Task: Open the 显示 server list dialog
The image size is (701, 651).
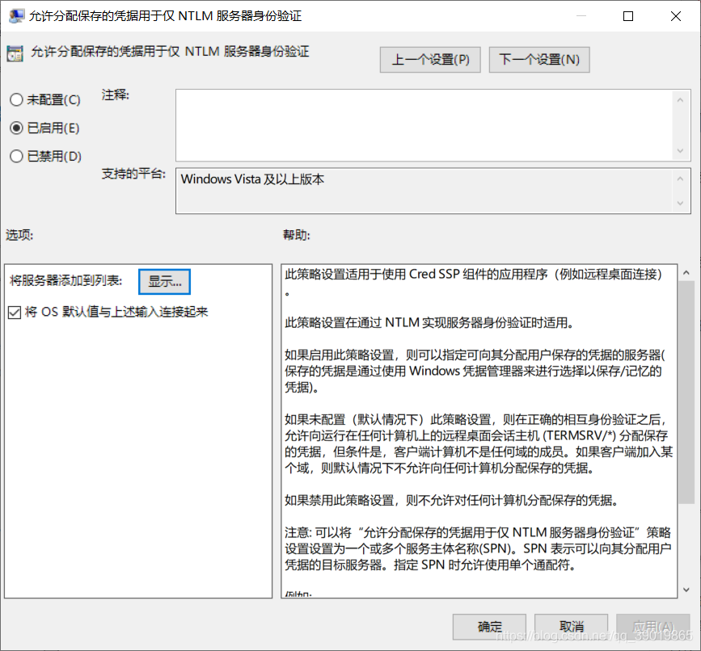Action: (164, 282)
